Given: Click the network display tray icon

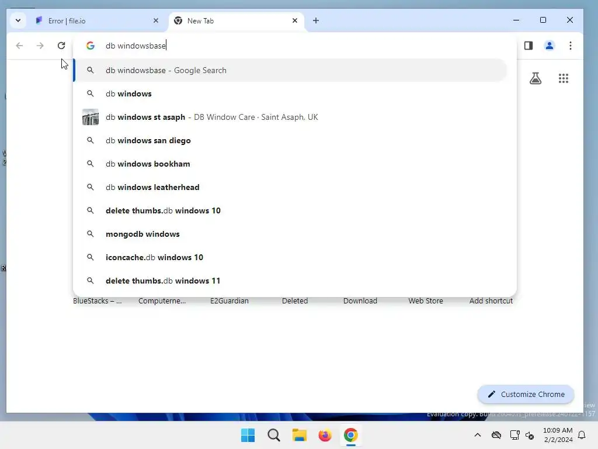Looking at the screenshot, I should point(515,435).
